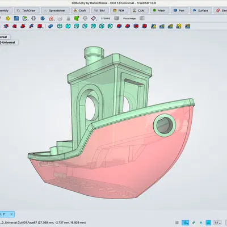
Task: Select the Part workbench tab
Action: pos(179,10)
